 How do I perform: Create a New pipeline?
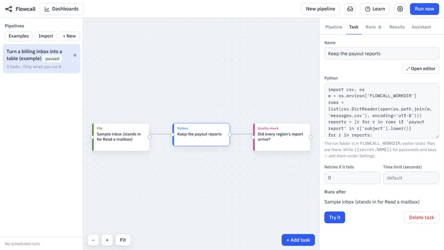pyautogui.click(x=320, y=9)
